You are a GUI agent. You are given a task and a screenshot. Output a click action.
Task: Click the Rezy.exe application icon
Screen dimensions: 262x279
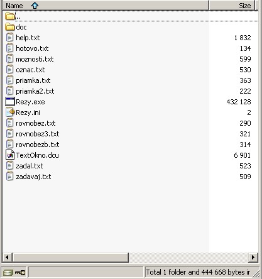(10, 102)
